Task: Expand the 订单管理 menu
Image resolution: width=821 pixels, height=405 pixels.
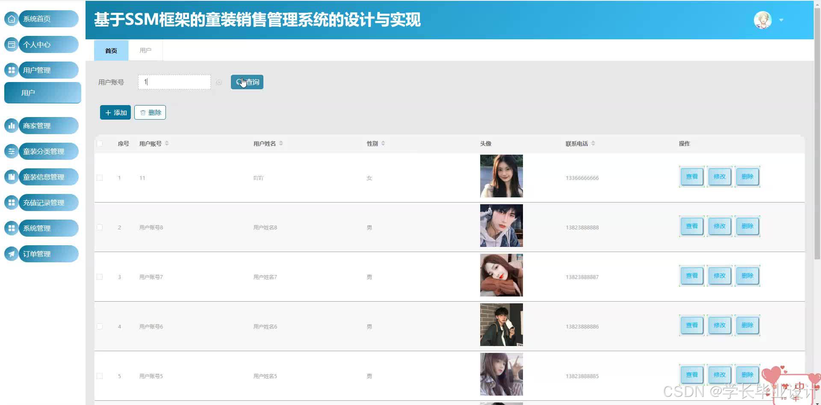Action: click(x=49, y=254)
